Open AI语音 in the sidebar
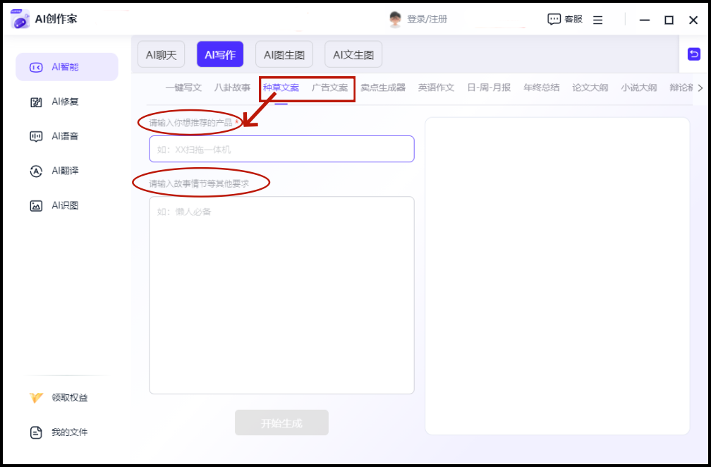Image resolution: width=711 pixels, height=467 pixels. pyautogui.click(x=67, y=136)
